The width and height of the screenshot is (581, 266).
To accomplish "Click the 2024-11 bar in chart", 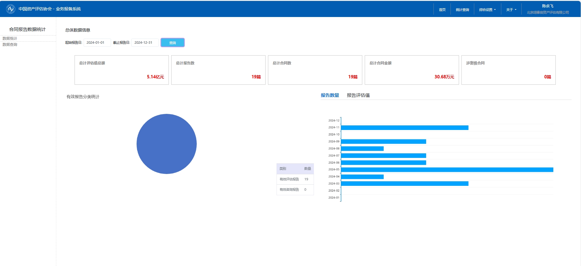I will coord(405,128).
